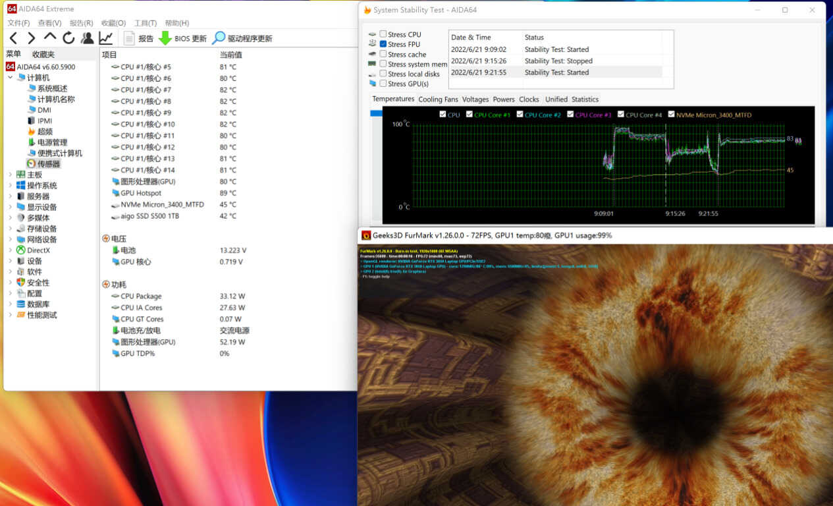
Task: Click the BIOS 更新 green arrow button
Action: click(x=165, y=38)
